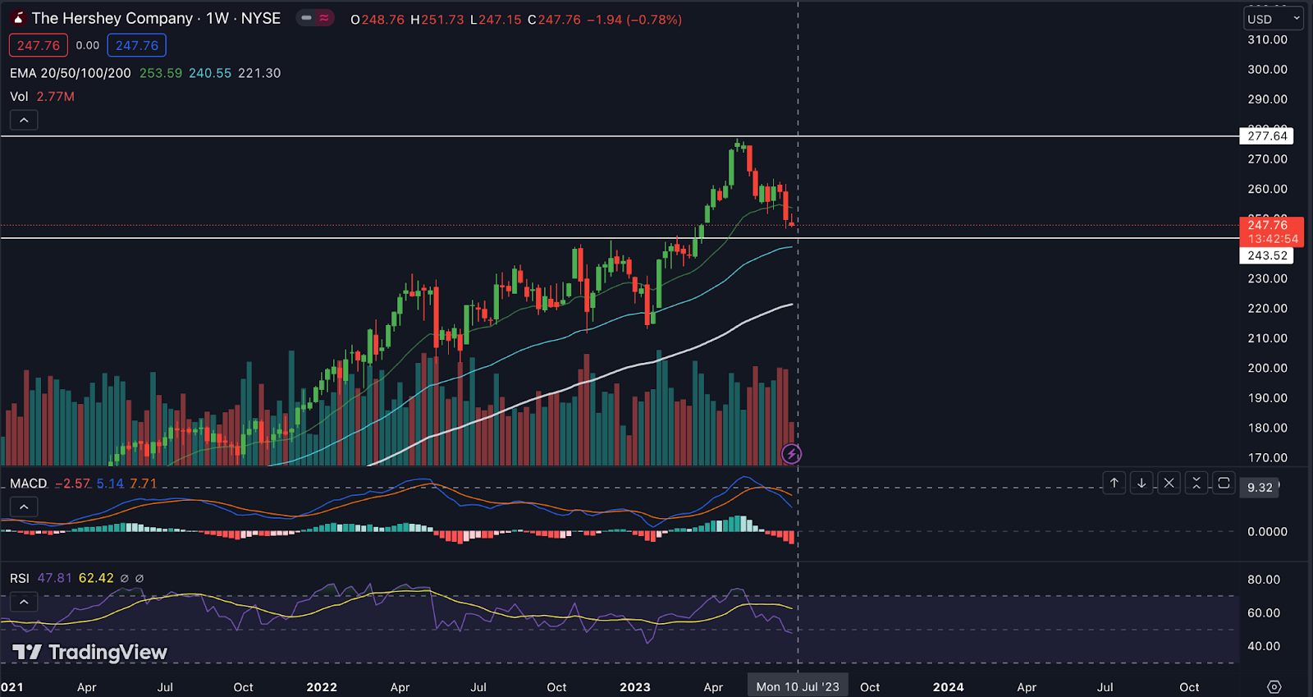Image resolution: width=1313 pixels, height=697 pixels.
Task: Click the 2022 label on time axis
Action: 322,687
